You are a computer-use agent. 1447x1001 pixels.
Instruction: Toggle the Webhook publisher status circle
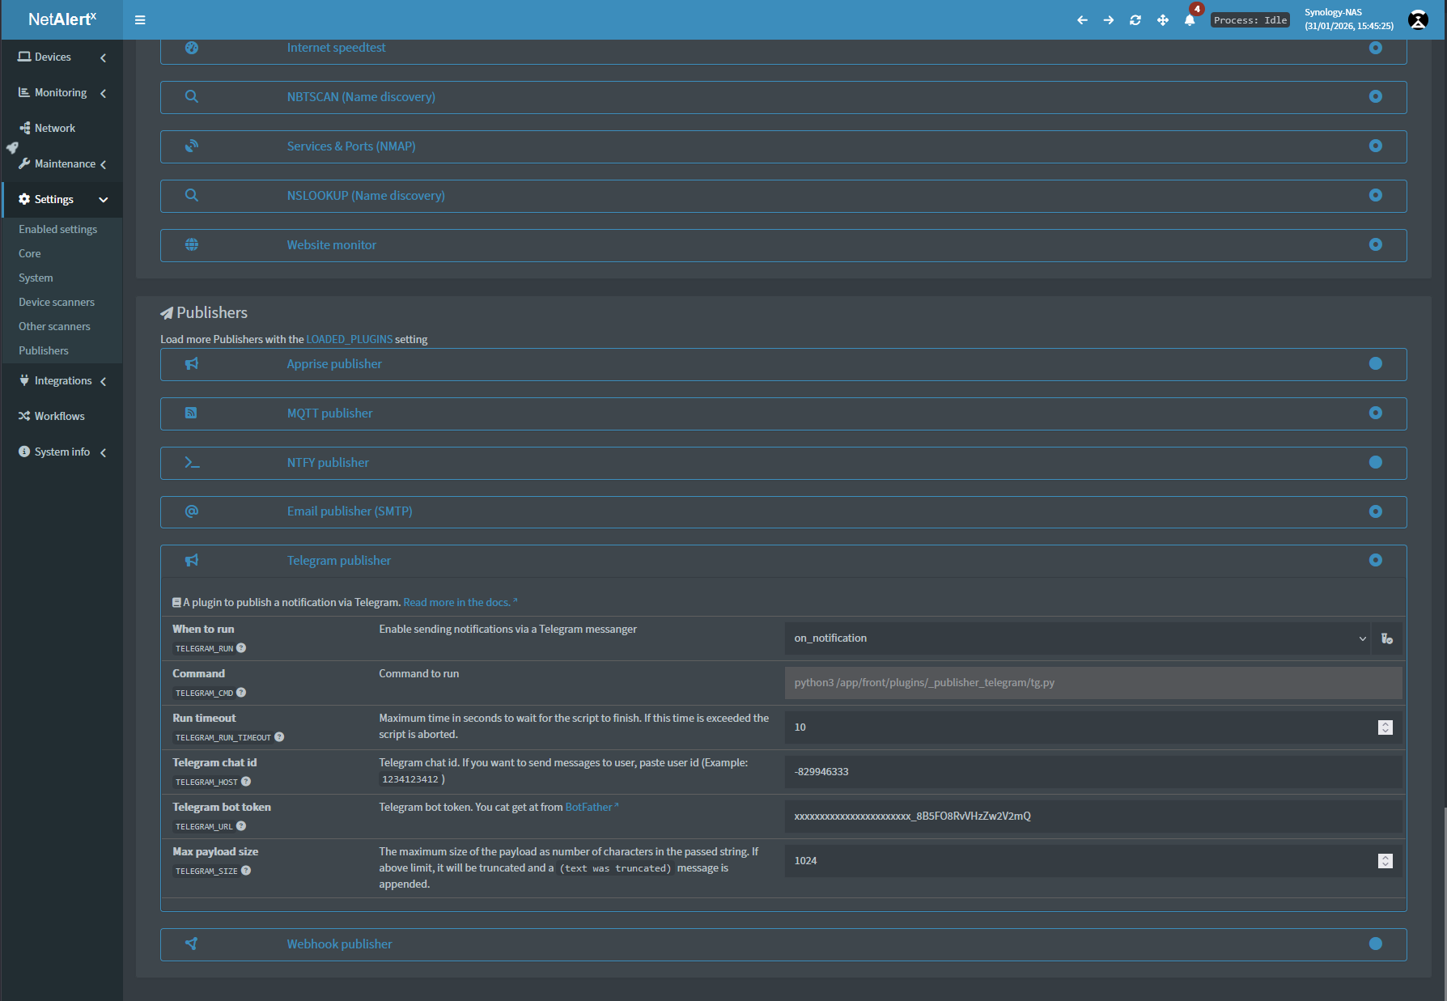pyautogui.click(x=1375, y=944)
